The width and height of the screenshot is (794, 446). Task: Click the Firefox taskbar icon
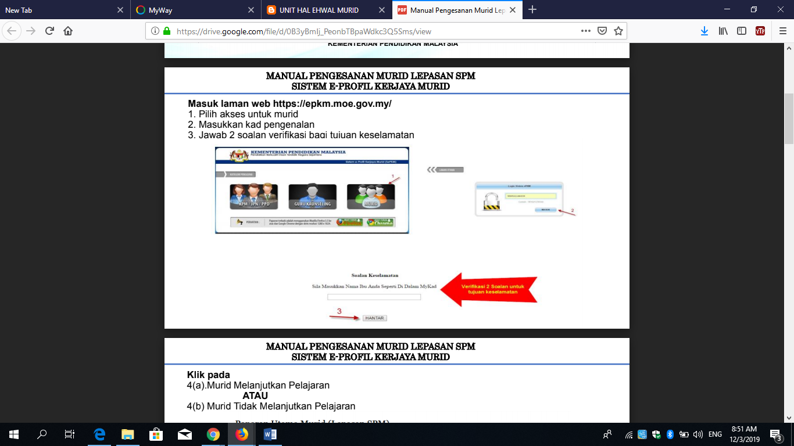point(242,434)
